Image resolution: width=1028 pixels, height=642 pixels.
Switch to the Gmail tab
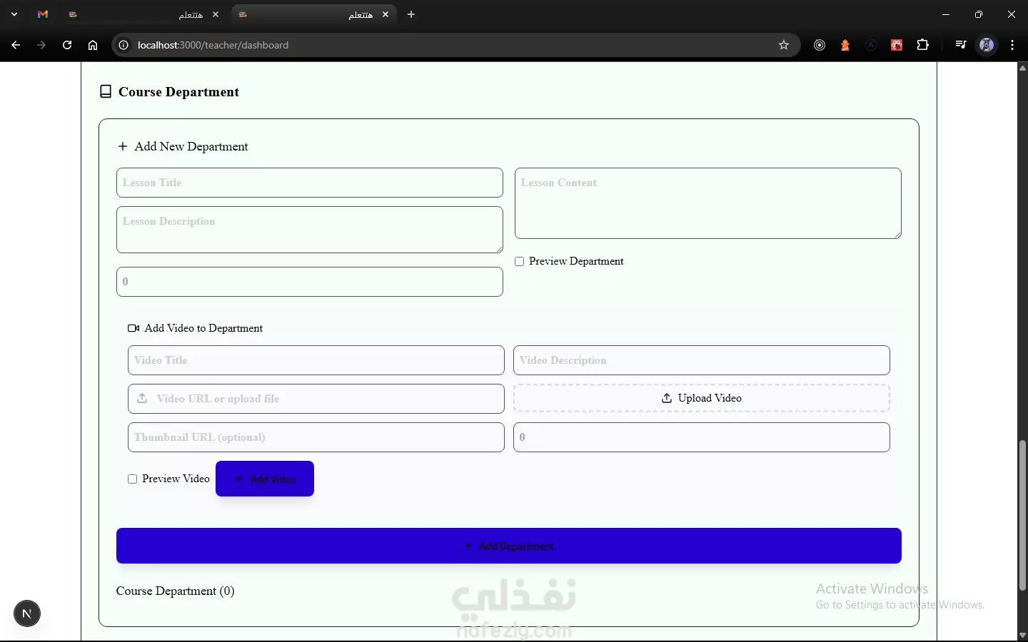coord(43,14)
